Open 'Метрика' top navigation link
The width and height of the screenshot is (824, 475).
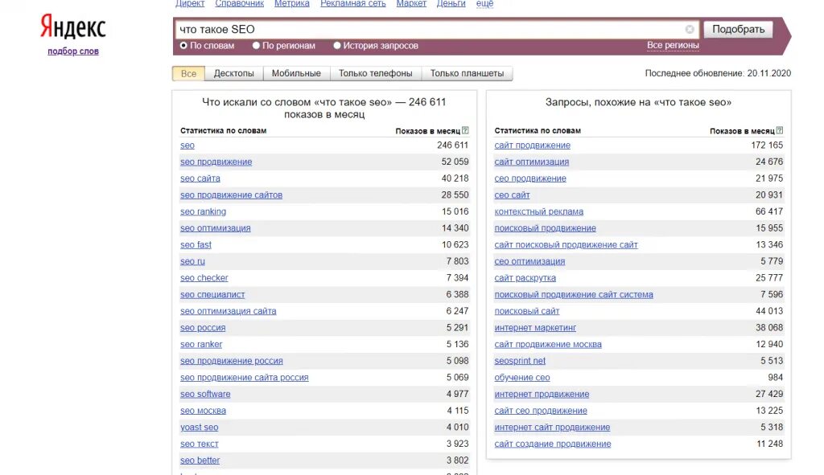[291, 4]
